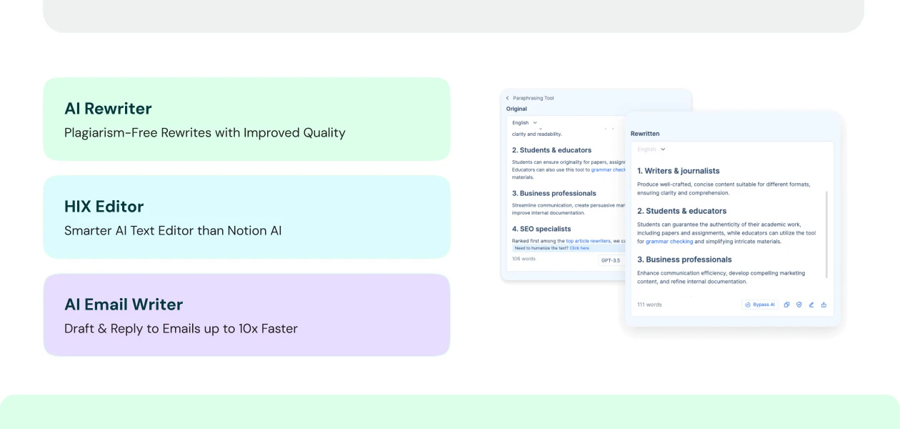900x429 pixels.
Task: Open the 'top article rewriters' link
Action: coord(588,241)
